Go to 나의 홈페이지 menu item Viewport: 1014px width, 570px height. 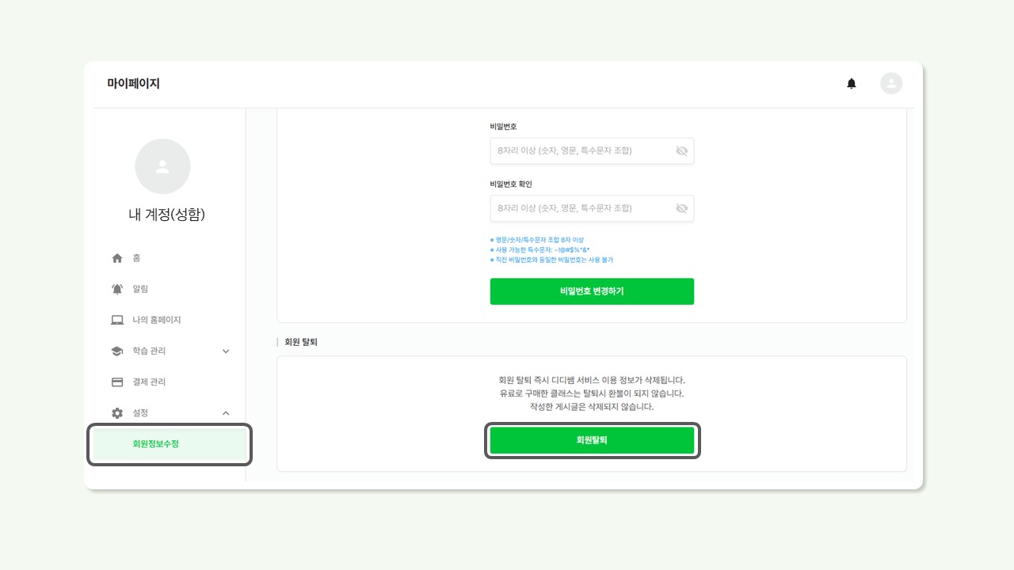[157, 320]
